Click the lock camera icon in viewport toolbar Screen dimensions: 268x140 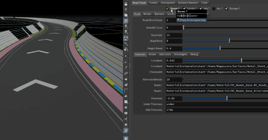coord(126,4)
